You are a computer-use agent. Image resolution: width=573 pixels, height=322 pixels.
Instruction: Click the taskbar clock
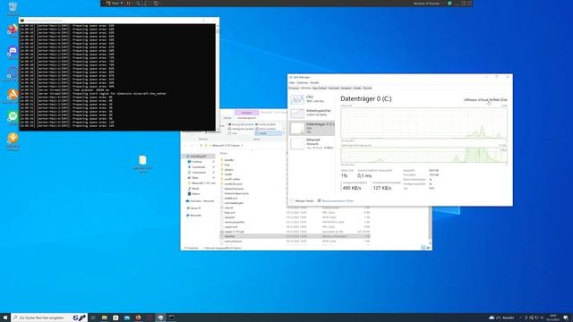[x=553, y=318]
